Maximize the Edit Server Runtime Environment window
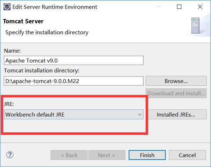The height and width of the screenshot is (167, 211). pyautogui.click(x=179, y=7)
